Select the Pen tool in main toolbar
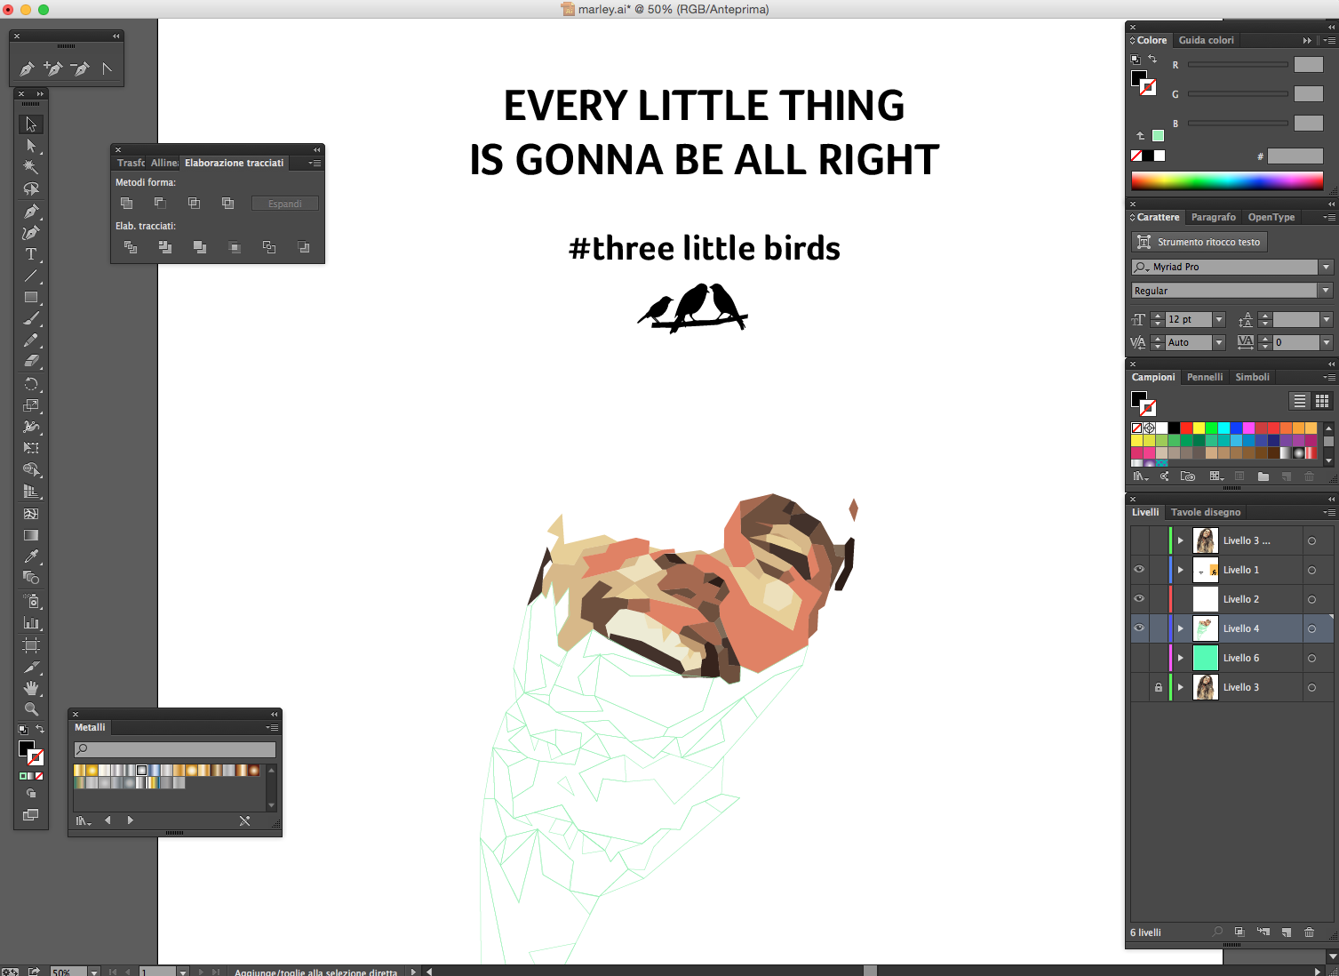This screenshot has width=1339, height=976. (x=31, y=212)
